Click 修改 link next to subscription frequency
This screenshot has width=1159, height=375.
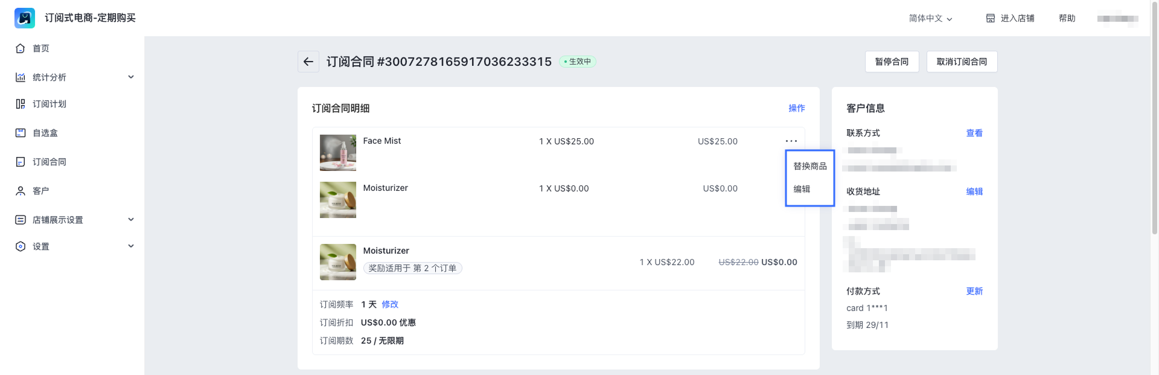[390, 304]
